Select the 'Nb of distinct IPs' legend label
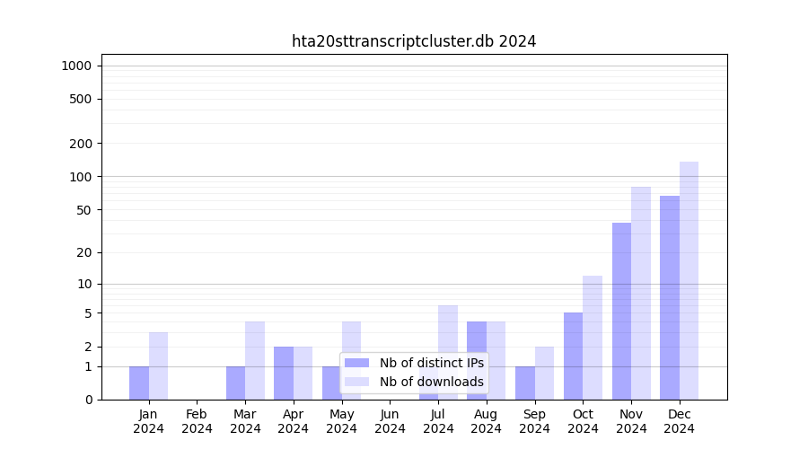 (x=431, y=363)
